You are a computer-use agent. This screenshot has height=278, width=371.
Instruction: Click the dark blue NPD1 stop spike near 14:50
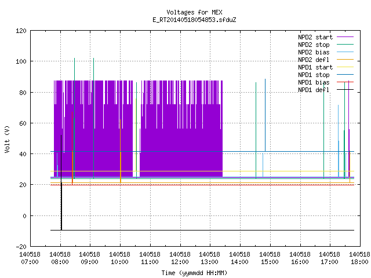pos(265,115)
